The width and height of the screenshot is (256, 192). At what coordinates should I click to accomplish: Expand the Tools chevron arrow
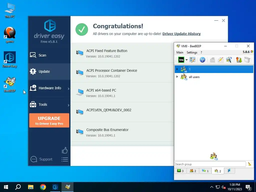tap(68, 105)
